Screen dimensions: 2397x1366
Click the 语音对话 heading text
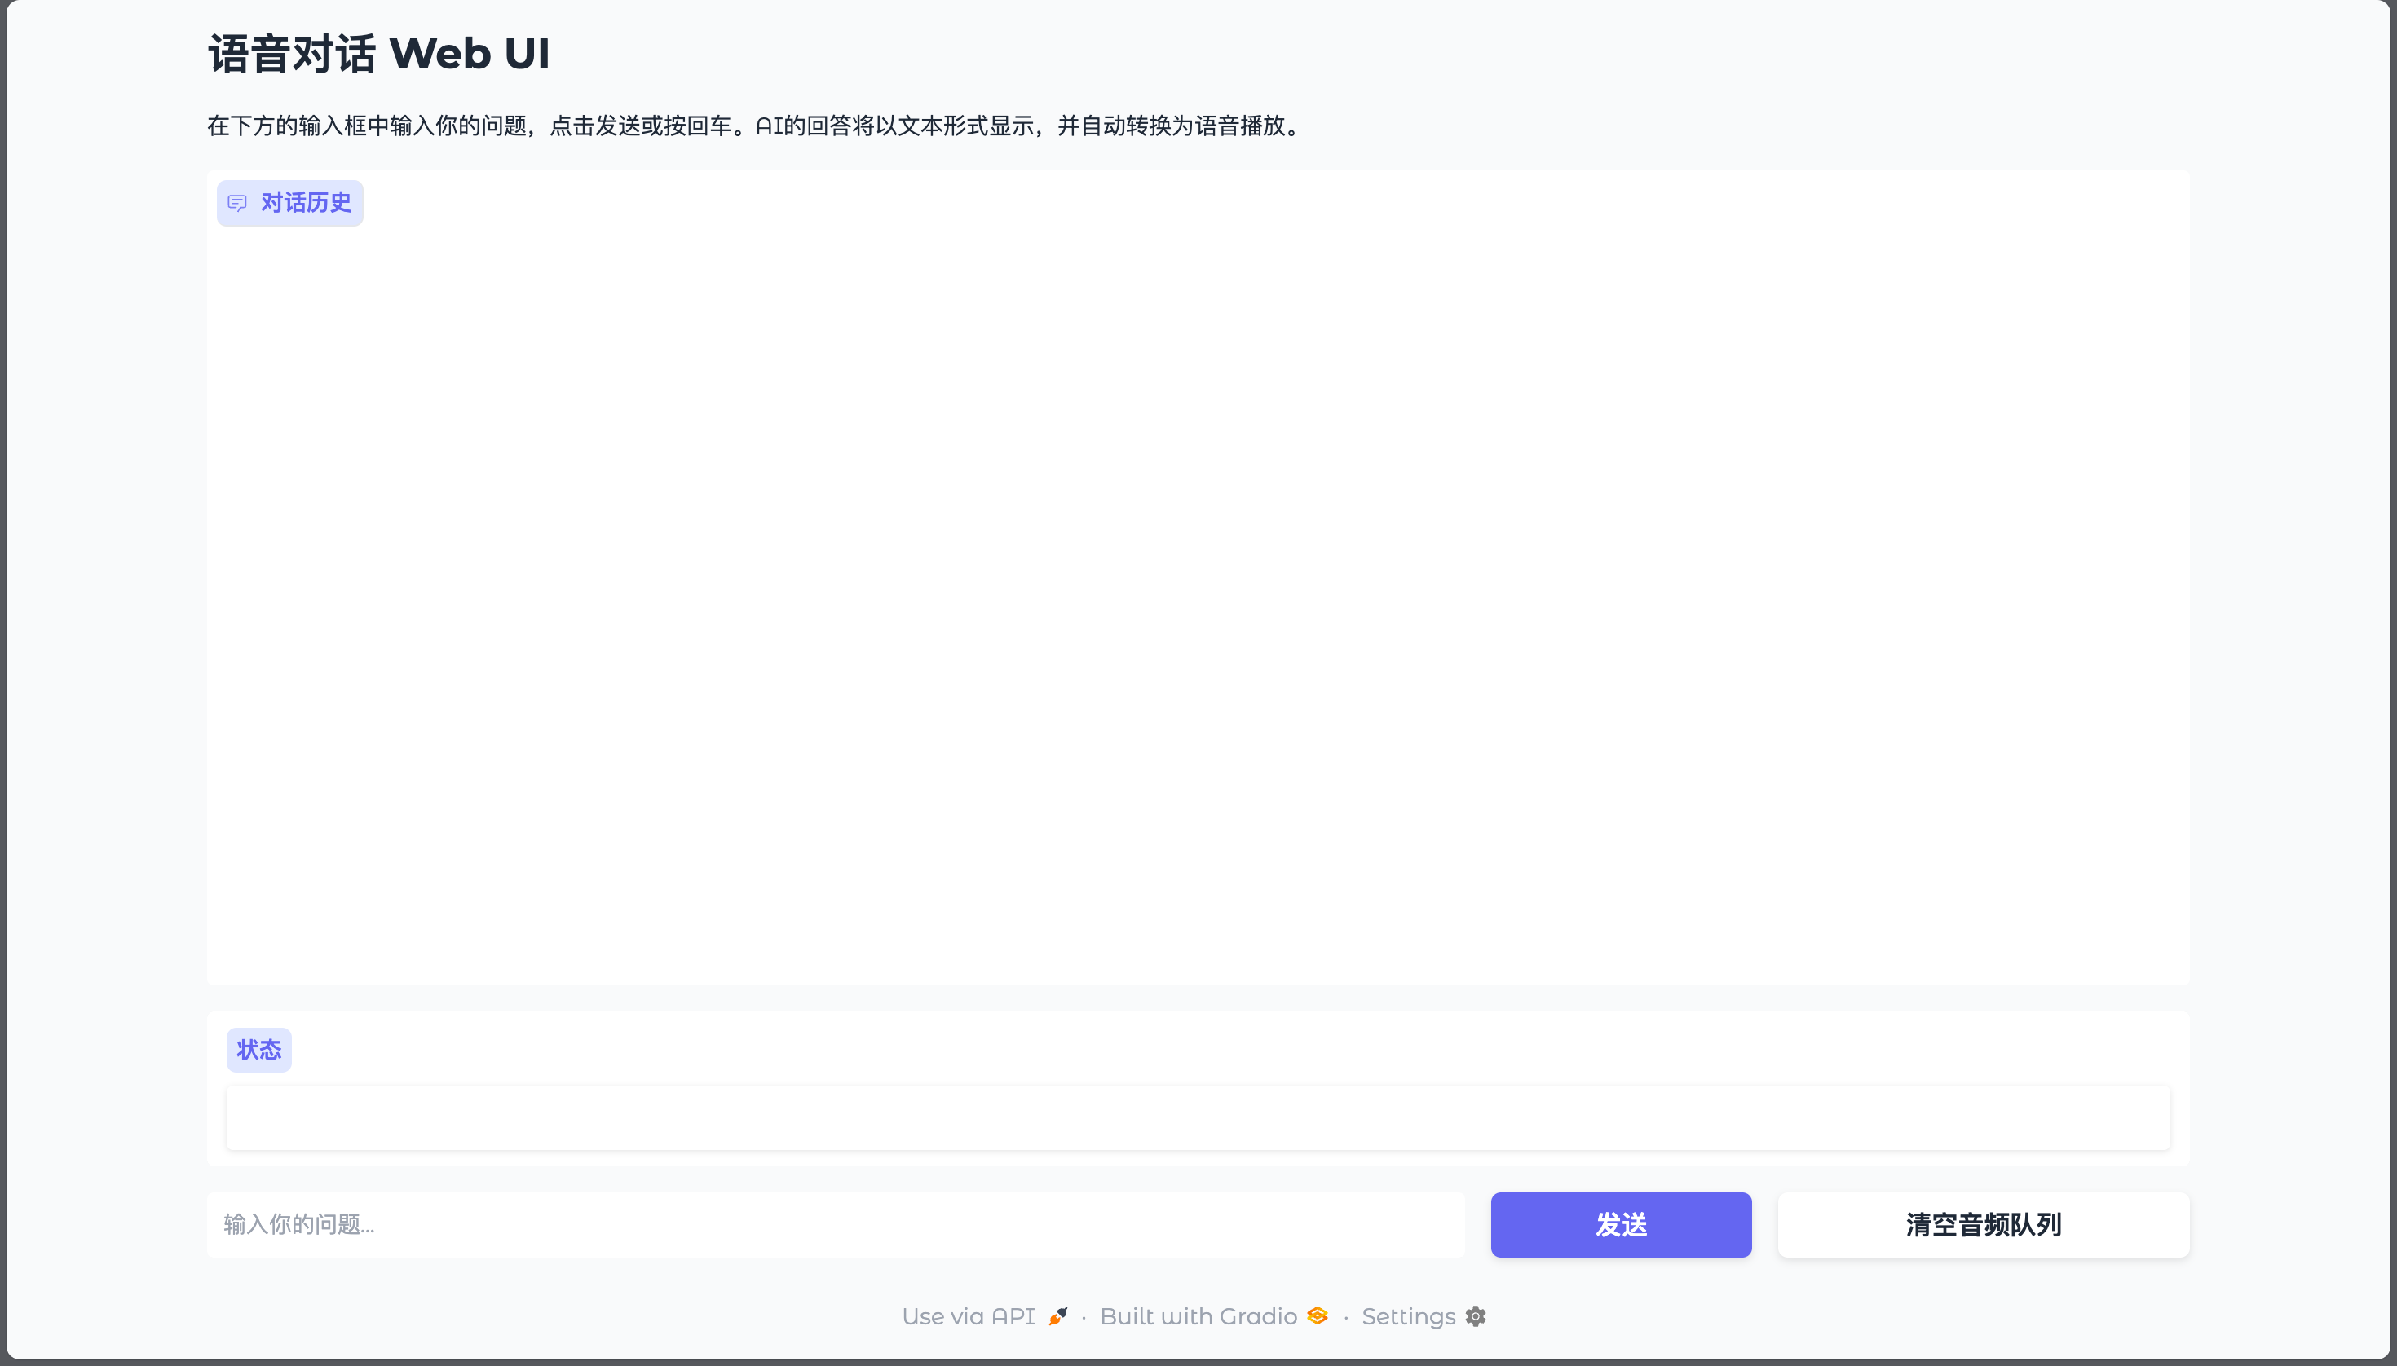[x=292, y=55]
